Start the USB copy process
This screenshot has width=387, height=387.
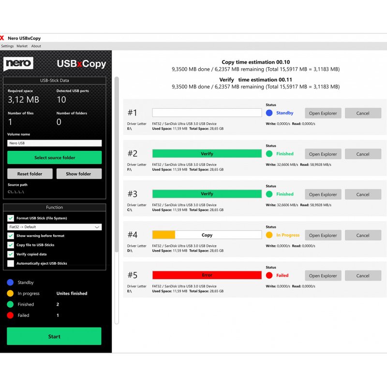click(54, 336)
